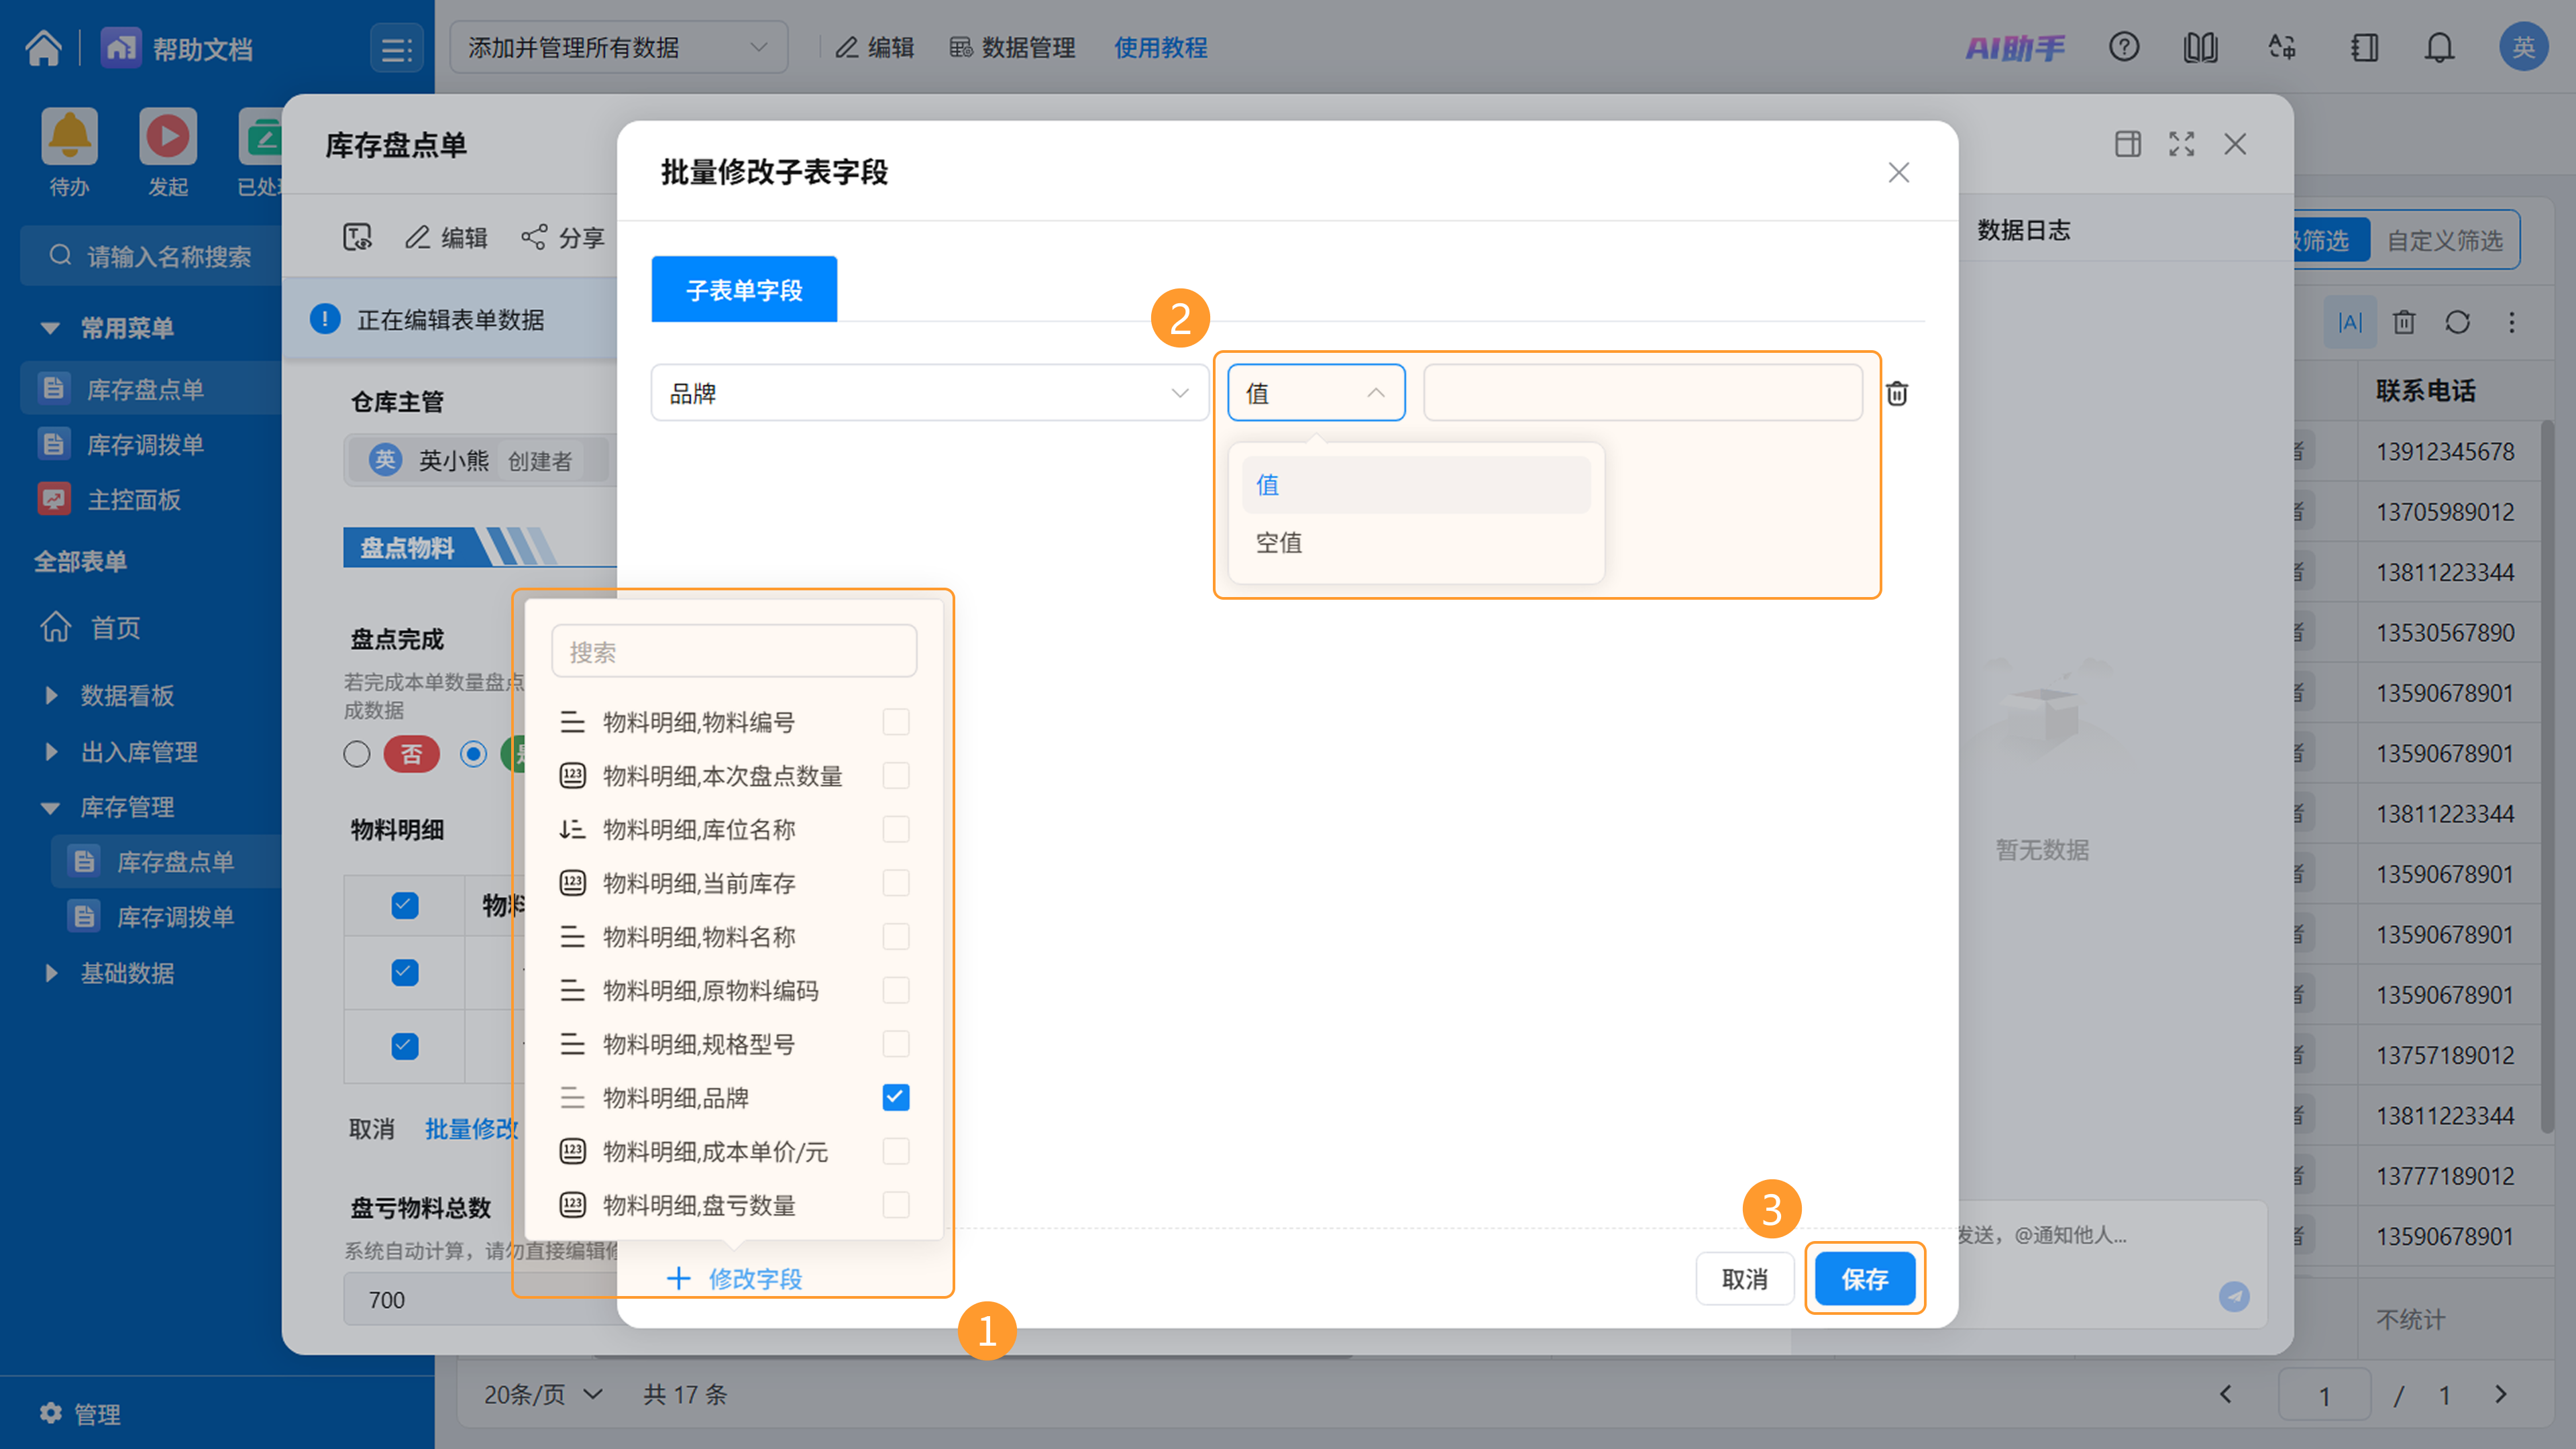Close the 批量修改子表字段 dialog
Viewport: 2576px width, 1449px height.
[x=1898, y=172]
